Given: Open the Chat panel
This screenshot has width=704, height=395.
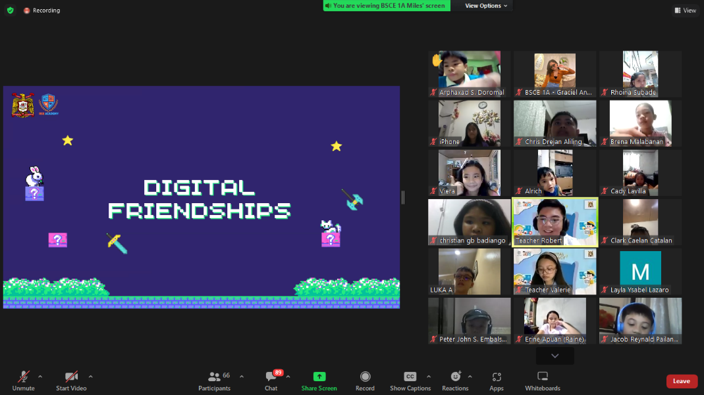Looking at the screenshot, I should coord(271,381).
